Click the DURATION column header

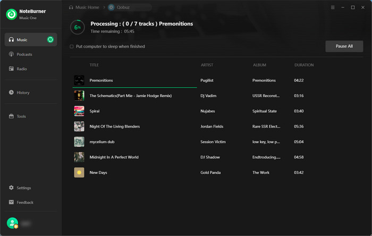click(x=304, y=65)
